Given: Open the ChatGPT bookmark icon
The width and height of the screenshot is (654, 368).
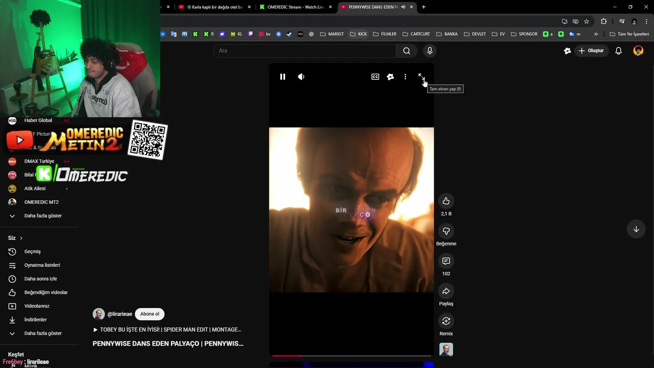Looking at the screenshot, I should click(x=311, y=34).
